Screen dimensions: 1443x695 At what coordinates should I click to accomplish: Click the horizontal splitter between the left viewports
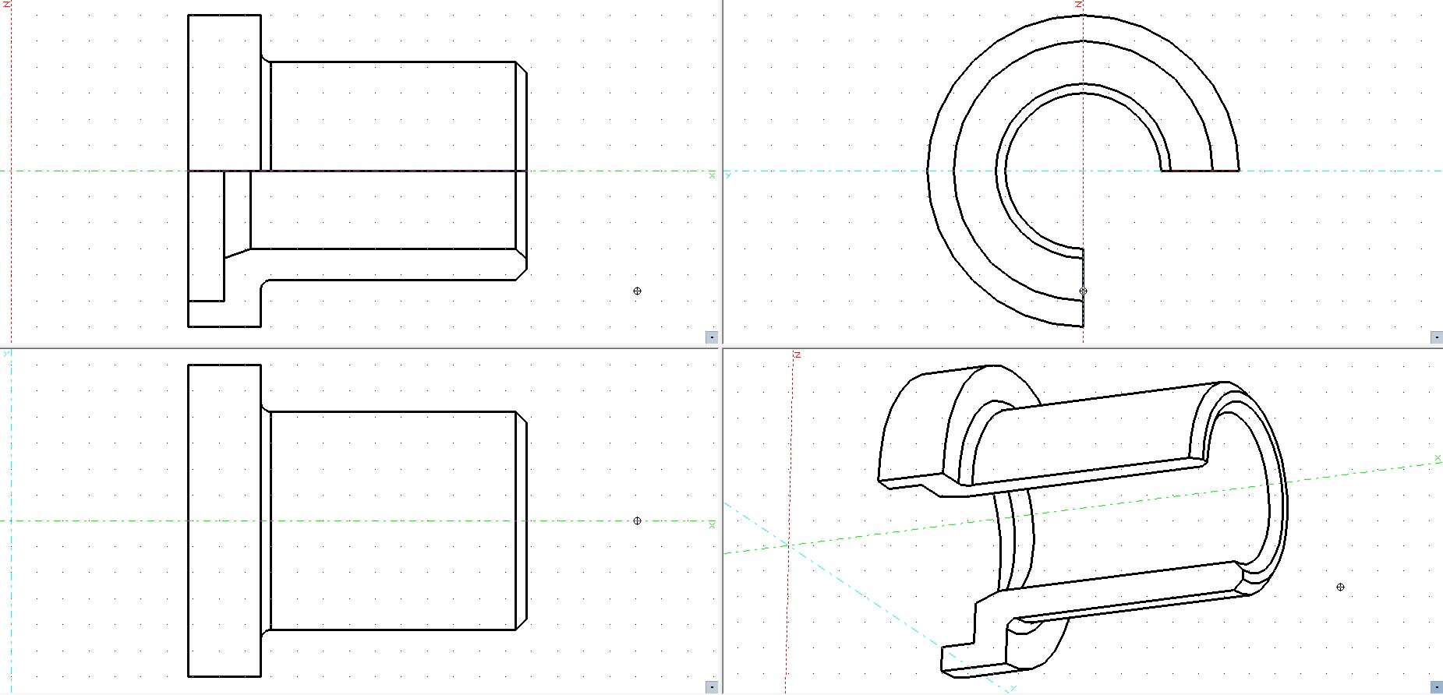point(359,347)
